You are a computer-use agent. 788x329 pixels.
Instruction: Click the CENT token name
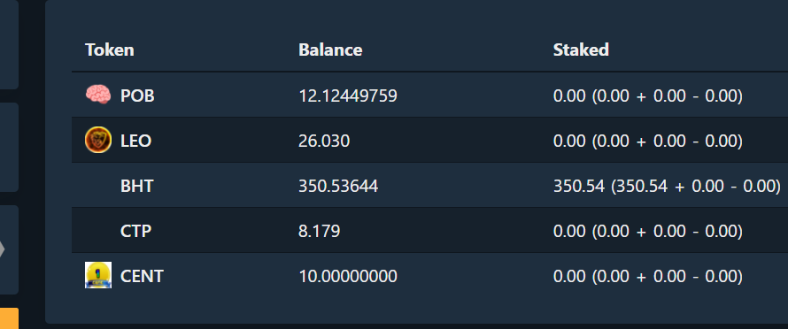142,276
